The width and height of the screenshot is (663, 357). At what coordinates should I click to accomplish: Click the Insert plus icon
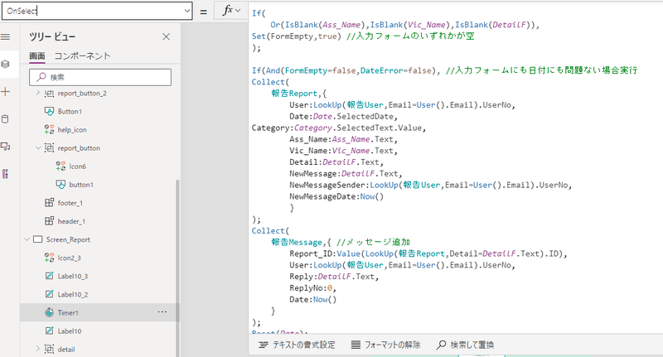tap(6, 92)
